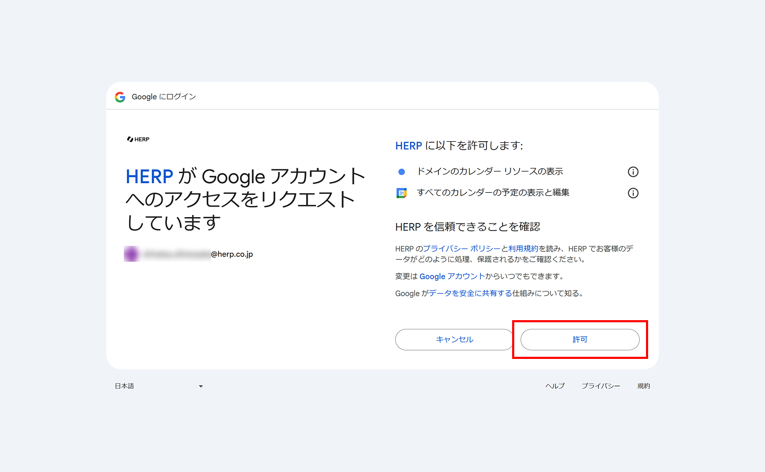Screen dimensions: 765x472
Task: Click the @herp.co.jp account email
Action: (x=189, y=254)
